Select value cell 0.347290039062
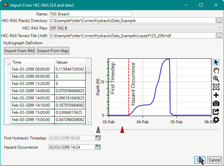This screenshot has height=166, width=224. click(70, 120)
